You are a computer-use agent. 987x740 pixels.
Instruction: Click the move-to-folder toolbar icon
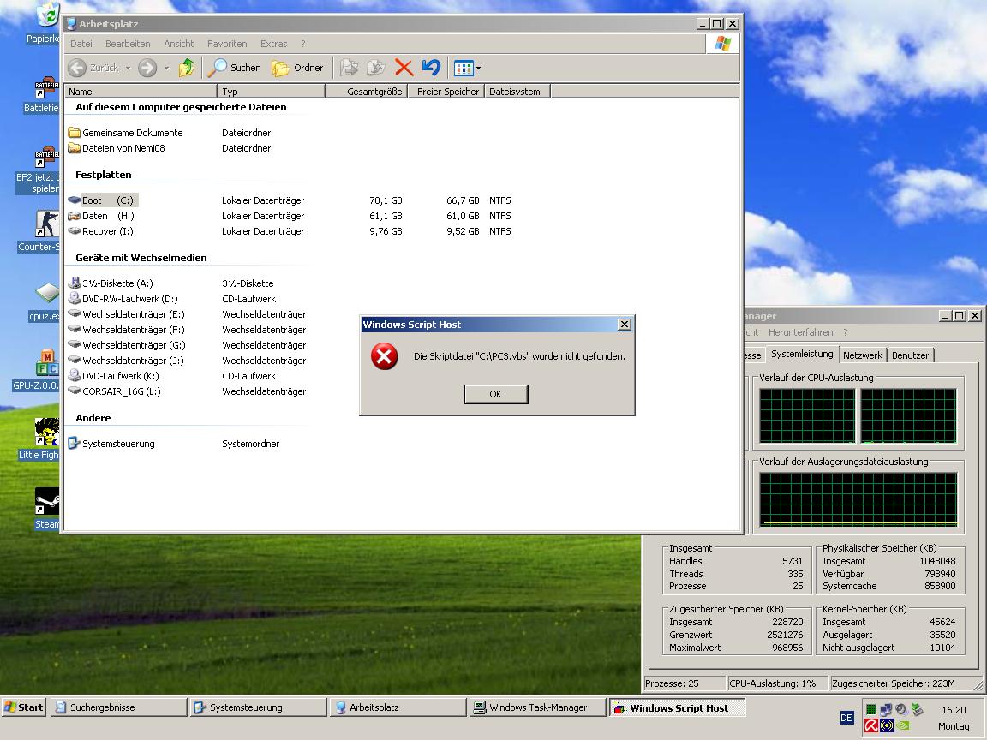(350, 68)
